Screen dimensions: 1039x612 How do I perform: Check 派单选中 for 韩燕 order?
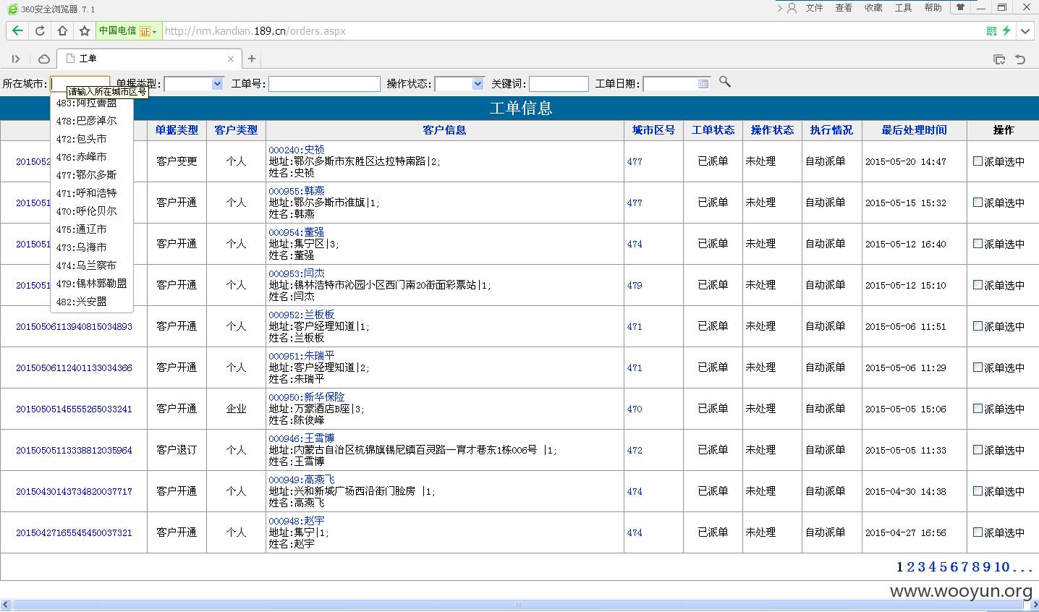[x=977, y=203]
